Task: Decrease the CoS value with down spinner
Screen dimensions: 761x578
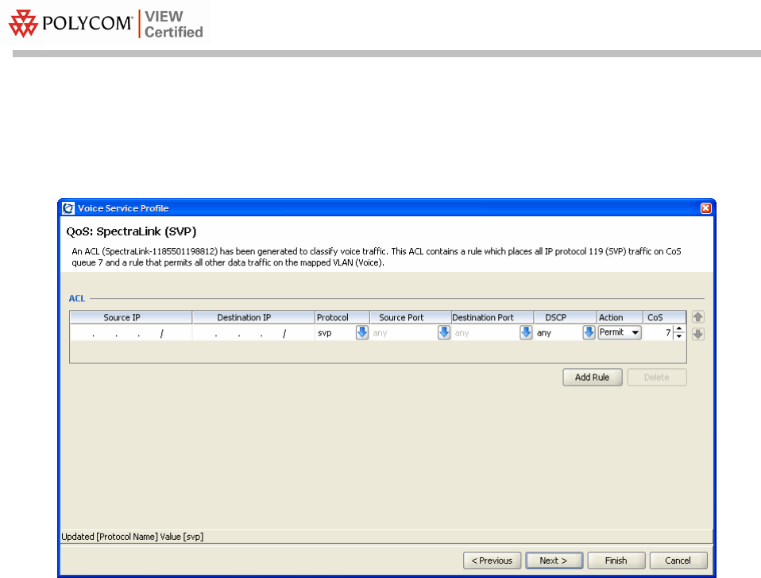Action: (679, 336)
